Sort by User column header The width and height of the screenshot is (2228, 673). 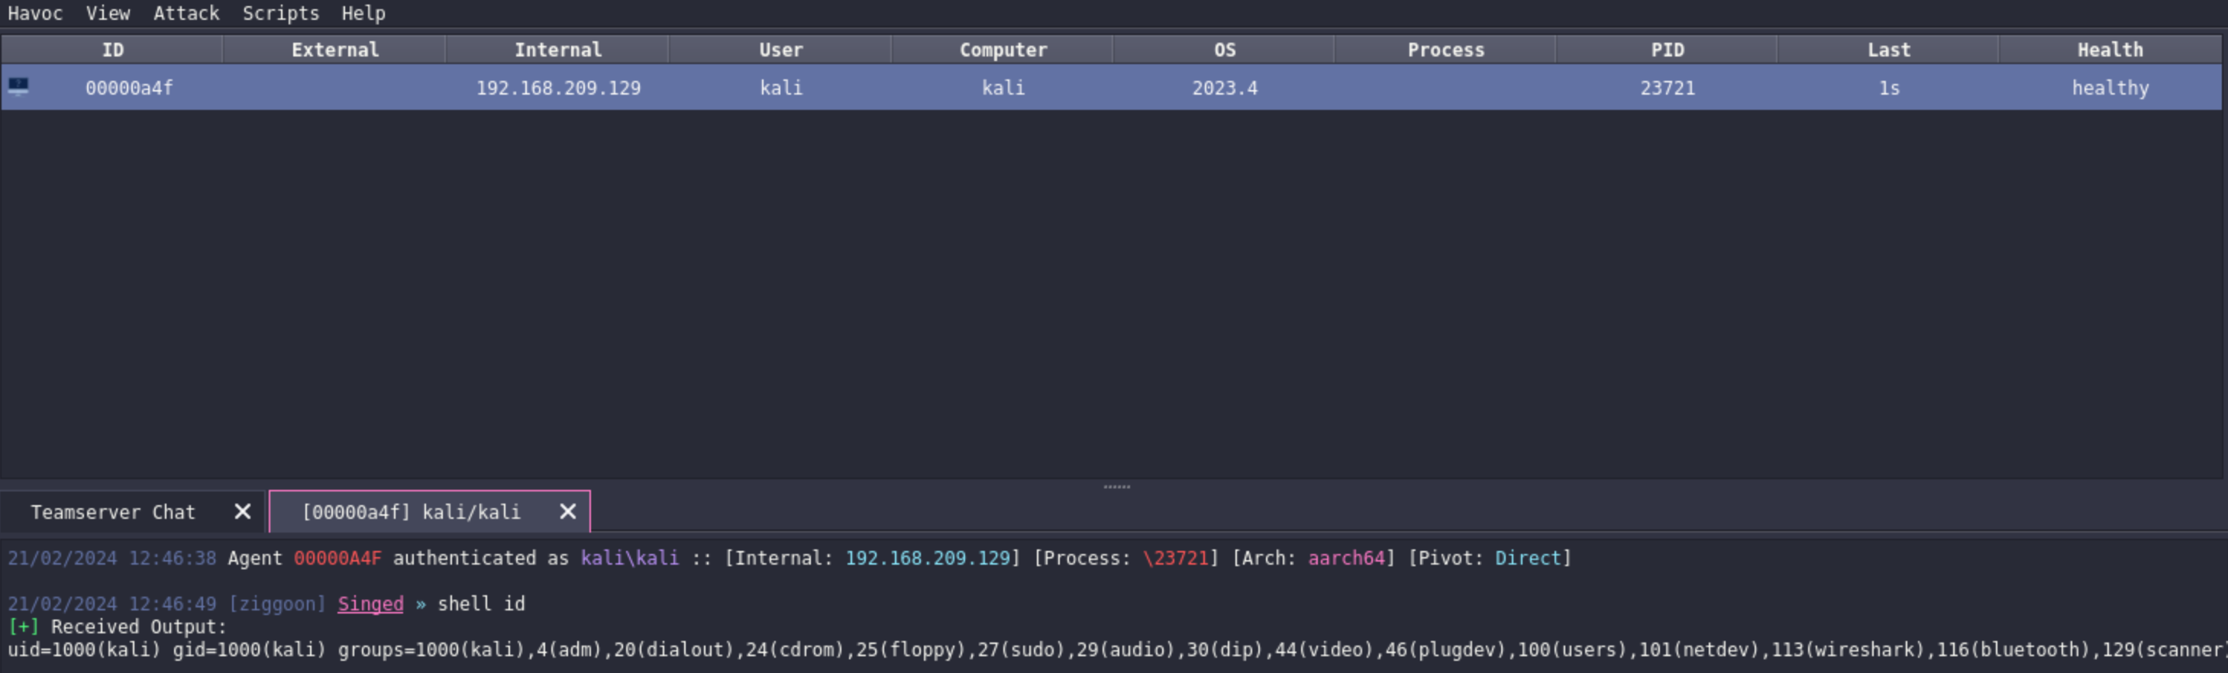click(781, 50)
